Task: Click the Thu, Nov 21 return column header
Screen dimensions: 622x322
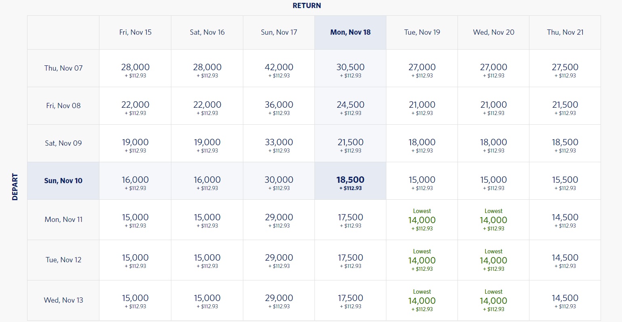Action: pyautogui.click(x=565, y=32)
